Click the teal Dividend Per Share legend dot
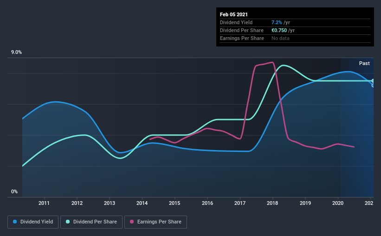This screenshot has height=236, width=381. pos(68,222)
